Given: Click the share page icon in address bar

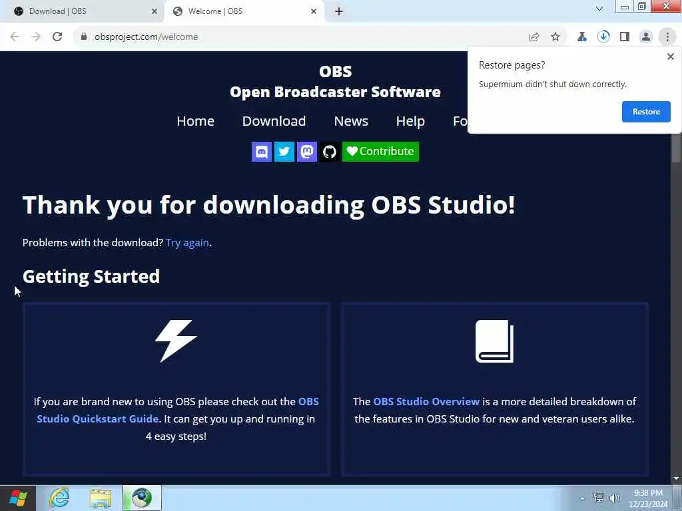Looking at the screenshot, I should pyautogui.click(x=534, y=37).
